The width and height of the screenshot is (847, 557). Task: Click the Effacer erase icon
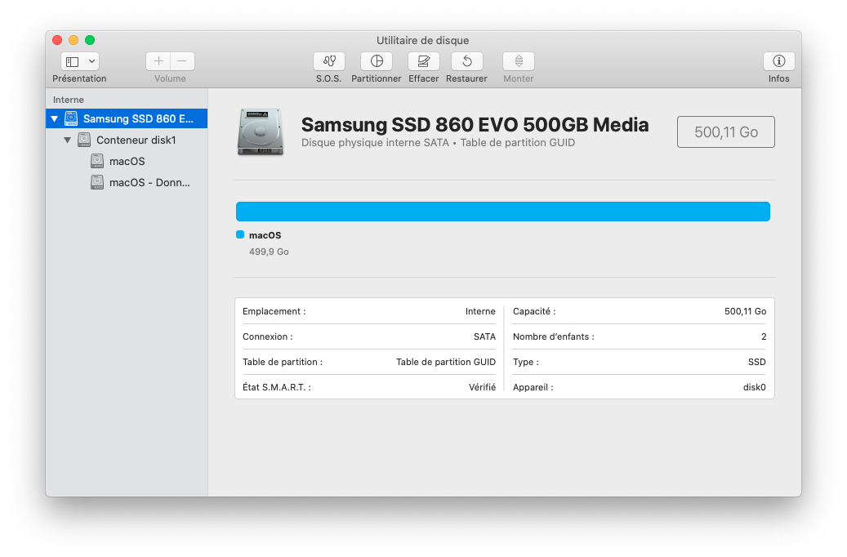tap(424, 61)
